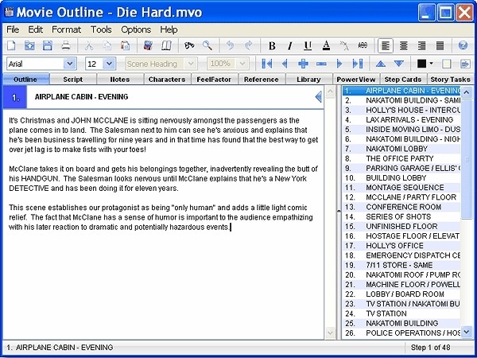Screen dimensions: 477x358
Task: Redo action with the Redo arrow
Action: pyautogui.click(x=249, y=45)
